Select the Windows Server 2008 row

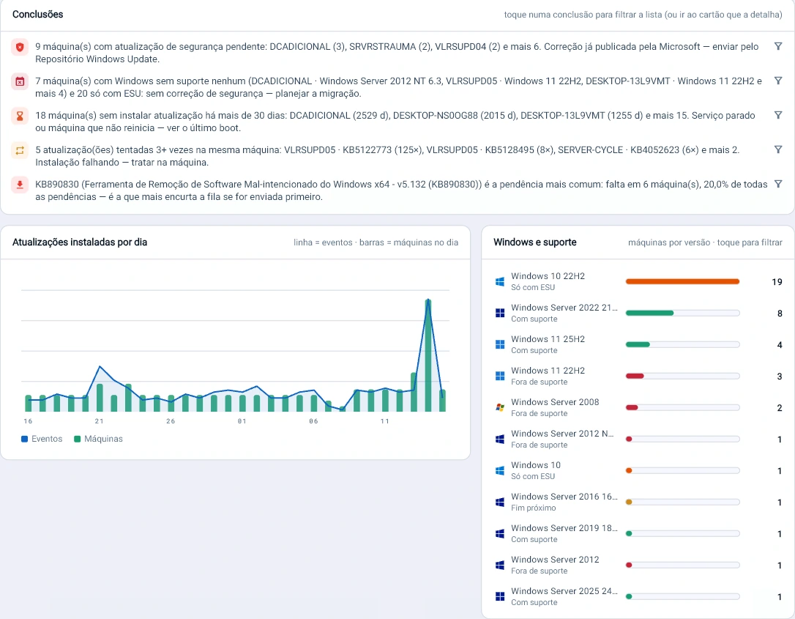pyautogui.click(x=638, y=407)
